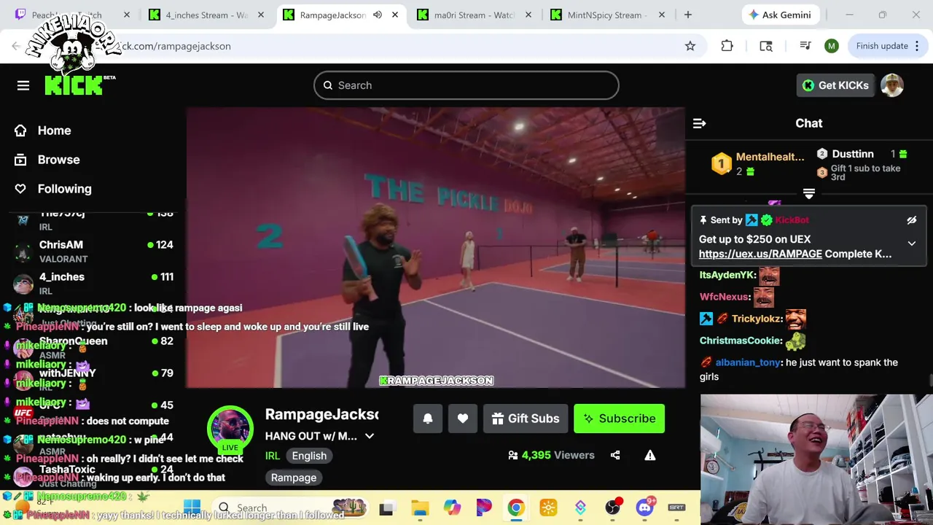Open the Chrome extensions puzzle icon
This screenshot has width=933, height=525.
pyautogui.click(x=727, y=46)
